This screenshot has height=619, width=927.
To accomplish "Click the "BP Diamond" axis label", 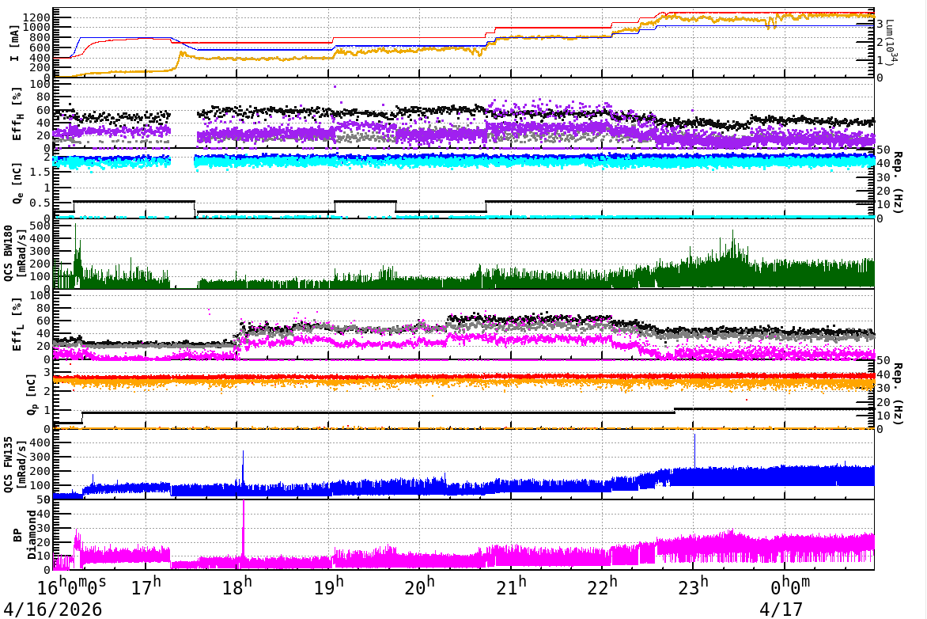I will pyautogui.click(x=25, y=535).
